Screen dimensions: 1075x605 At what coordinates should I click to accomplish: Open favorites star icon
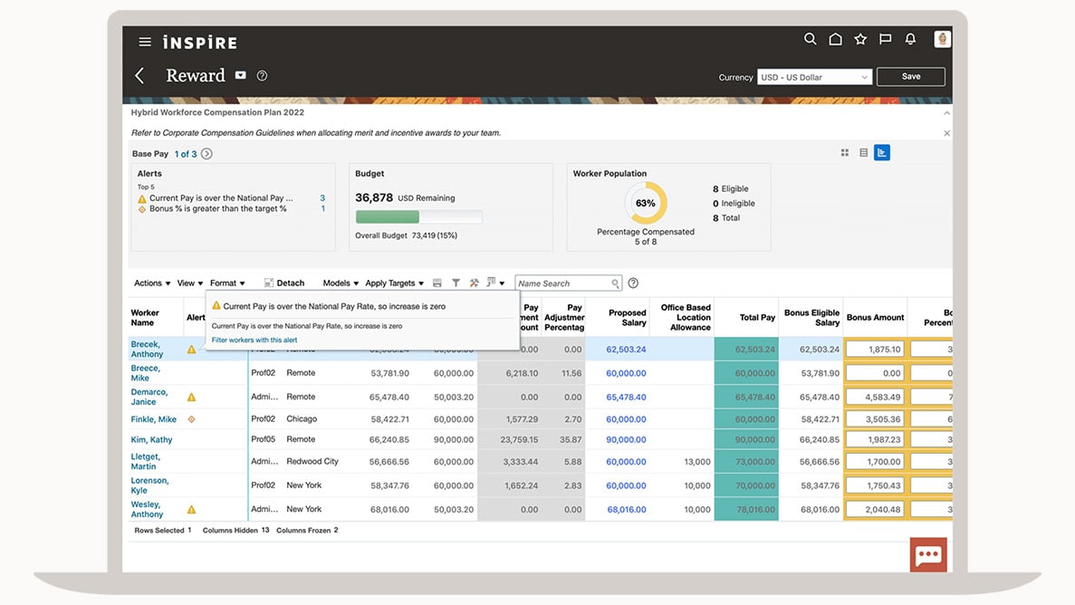(860, 39)
